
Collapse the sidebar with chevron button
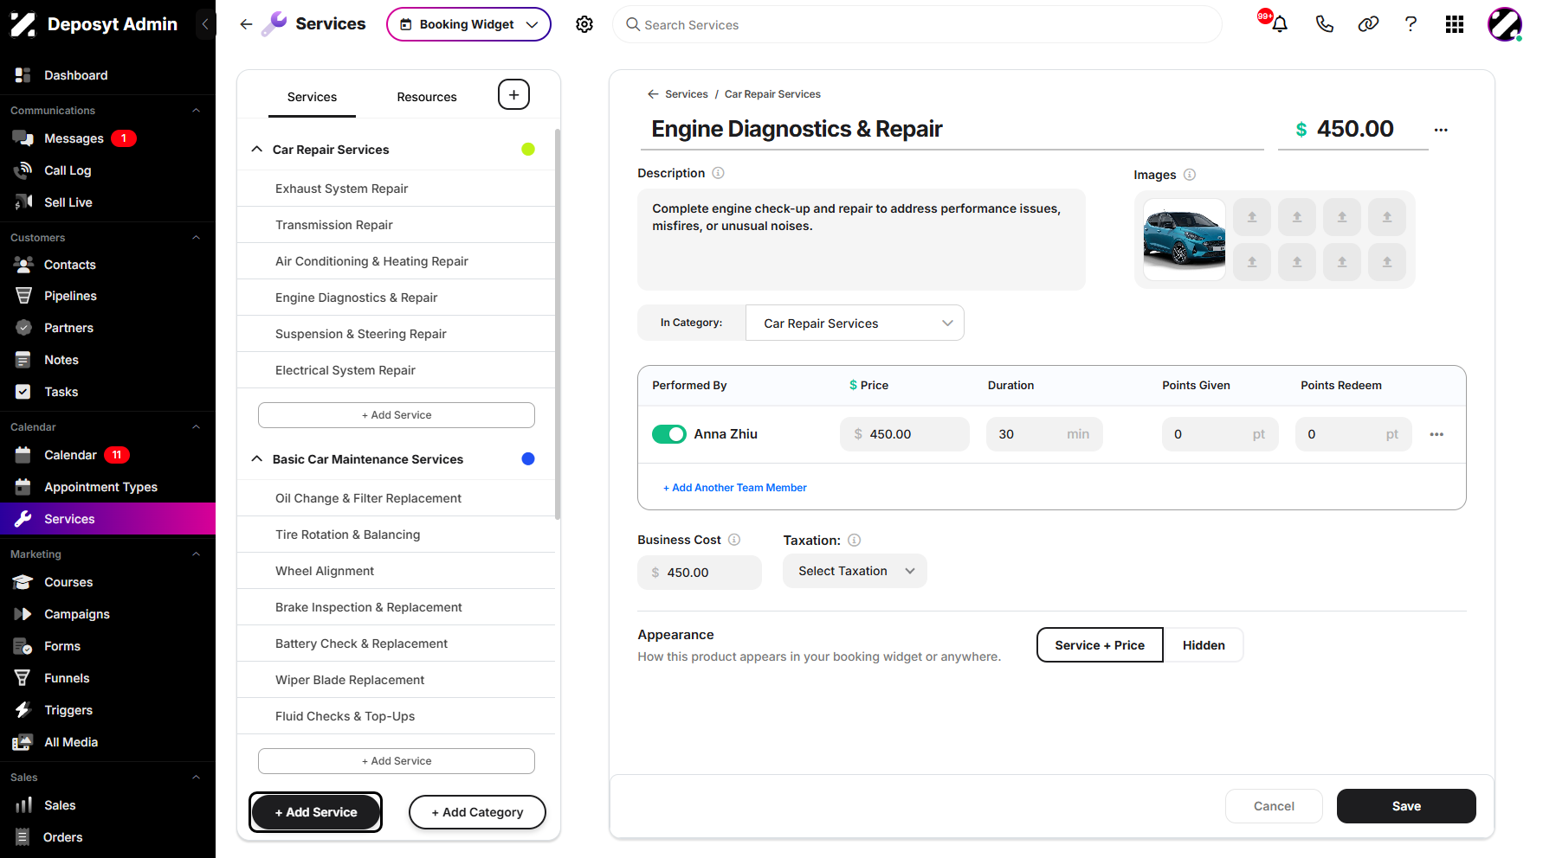pyautogui.click(x=205, y=24)
